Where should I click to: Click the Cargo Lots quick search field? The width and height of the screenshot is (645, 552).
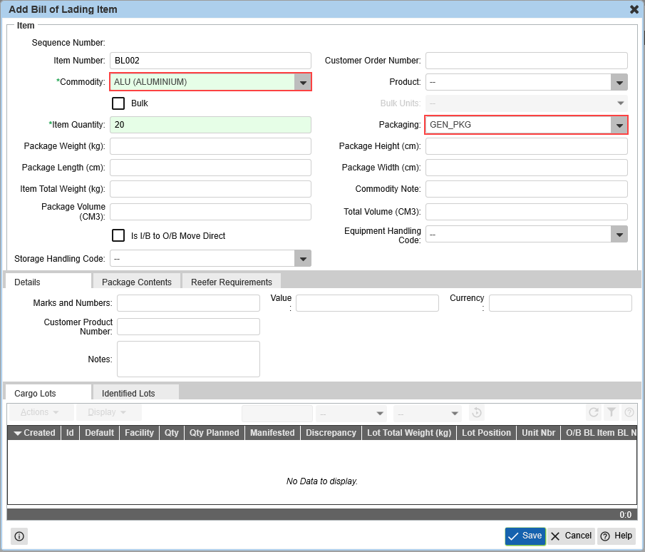point(277,413)
